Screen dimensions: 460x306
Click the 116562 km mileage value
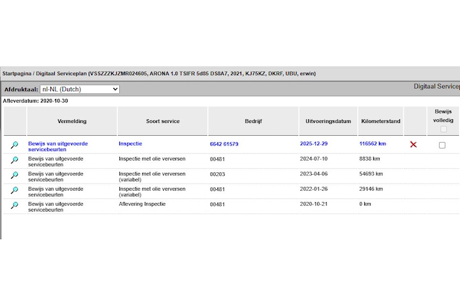[x=373, y=144]
